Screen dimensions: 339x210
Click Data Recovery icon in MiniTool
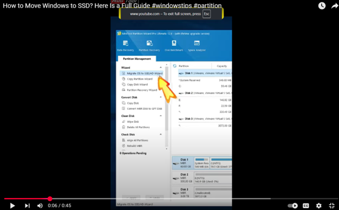125,46
